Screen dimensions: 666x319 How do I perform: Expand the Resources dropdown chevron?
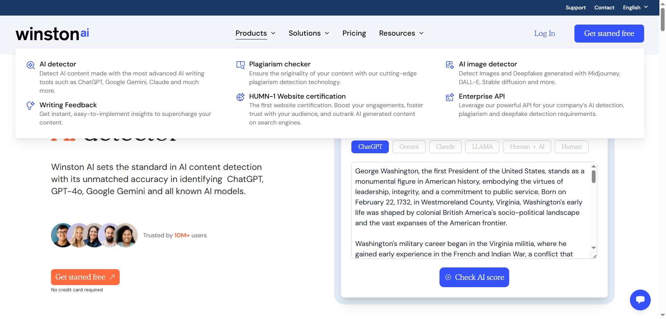421,33
